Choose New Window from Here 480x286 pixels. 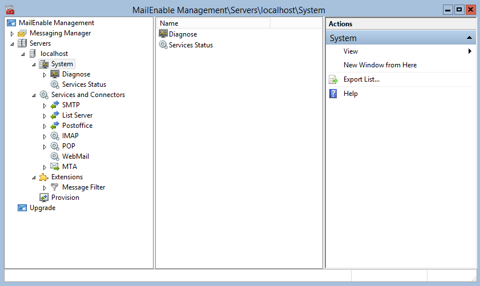380,65
